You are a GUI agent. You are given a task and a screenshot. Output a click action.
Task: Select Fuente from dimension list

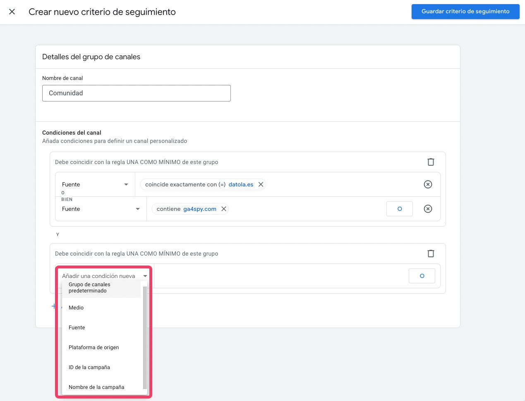point(101,327)
